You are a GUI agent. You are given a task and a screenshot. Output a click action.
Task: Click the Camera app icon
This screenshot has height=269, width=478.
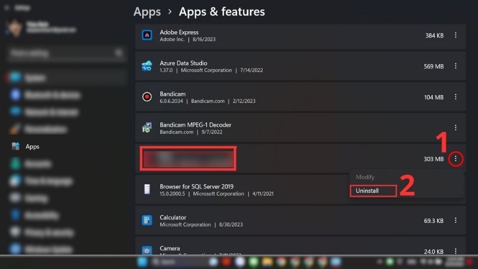pyautogui.click(x=146, y=250)
